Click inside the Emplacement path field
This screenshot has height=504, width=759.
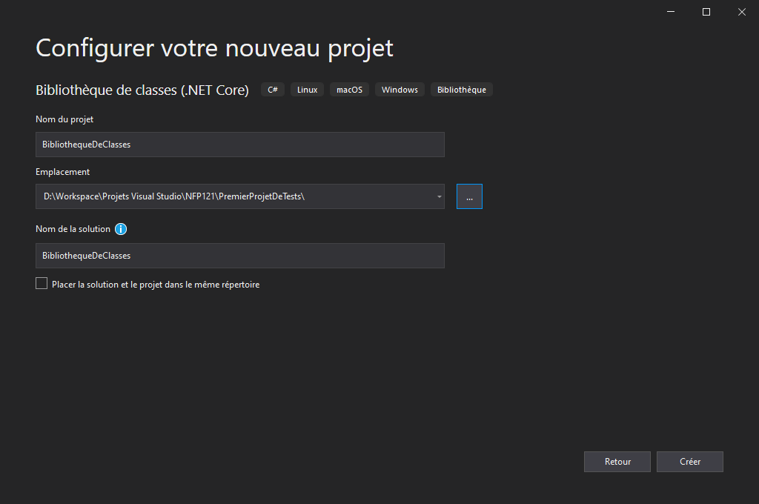click(230, 196)
